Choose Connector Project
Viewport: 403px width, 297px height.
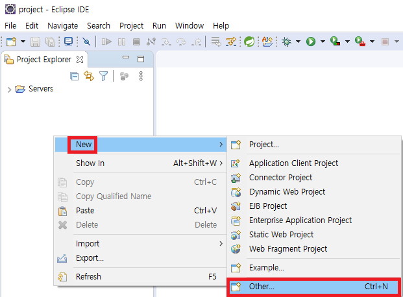(314, 178)
